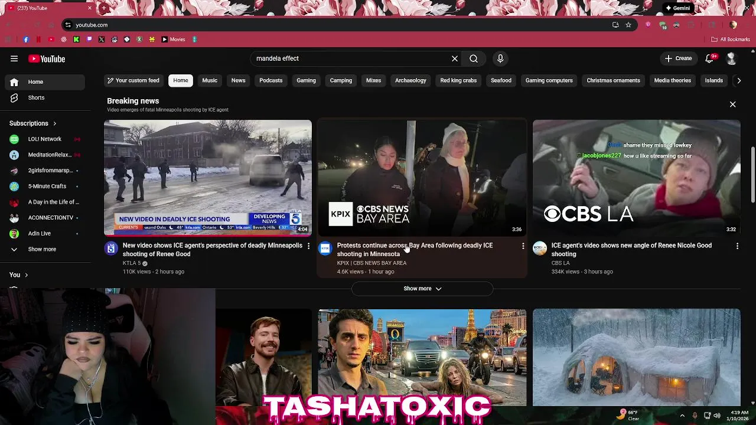View site information icon beside youtube.com

pyautogui.click(x=68, y=25)
